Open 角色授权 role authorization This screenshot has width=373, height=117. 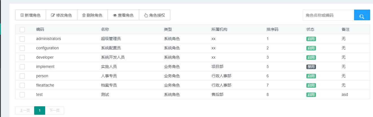(154, 15)
